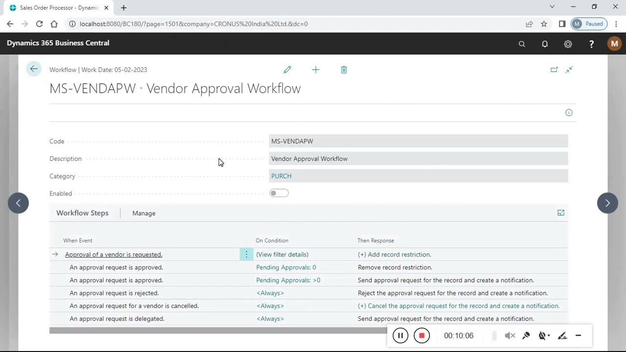Open the Workflow Steps heading menu
This screenshot has width=626, height=352.
[82, 213]
